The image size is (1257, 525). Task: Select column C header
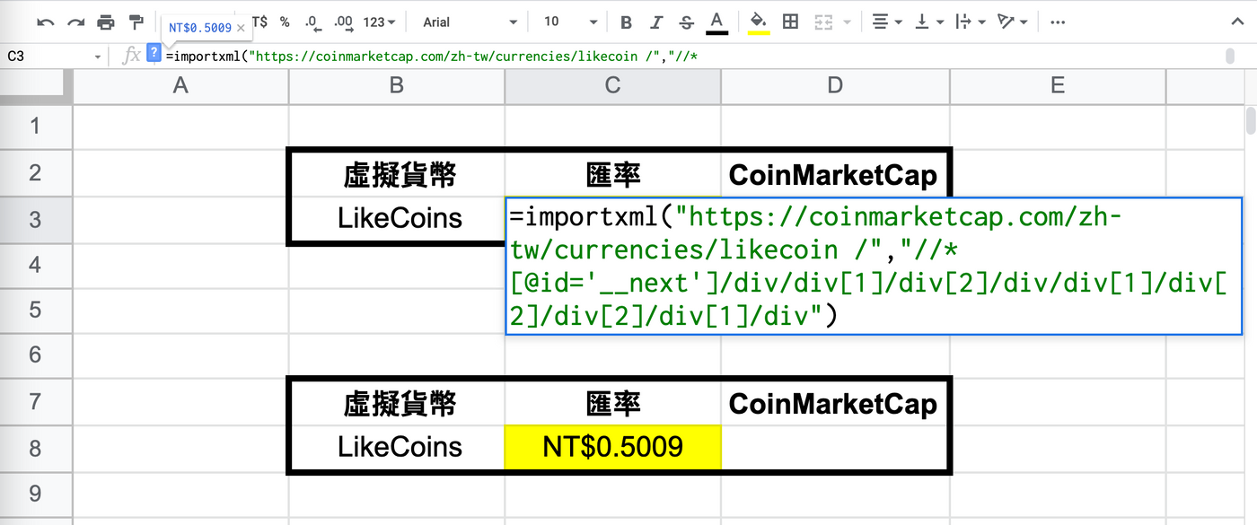point(613,85)
